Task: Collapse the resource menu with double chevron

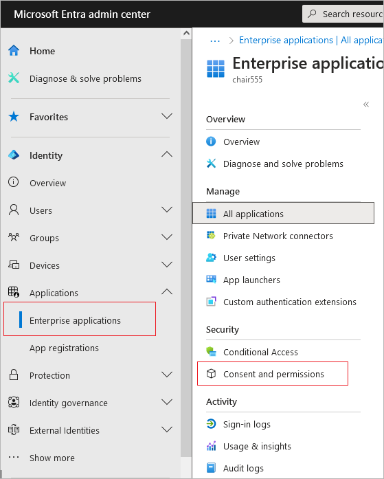Action: coord(366,104)
